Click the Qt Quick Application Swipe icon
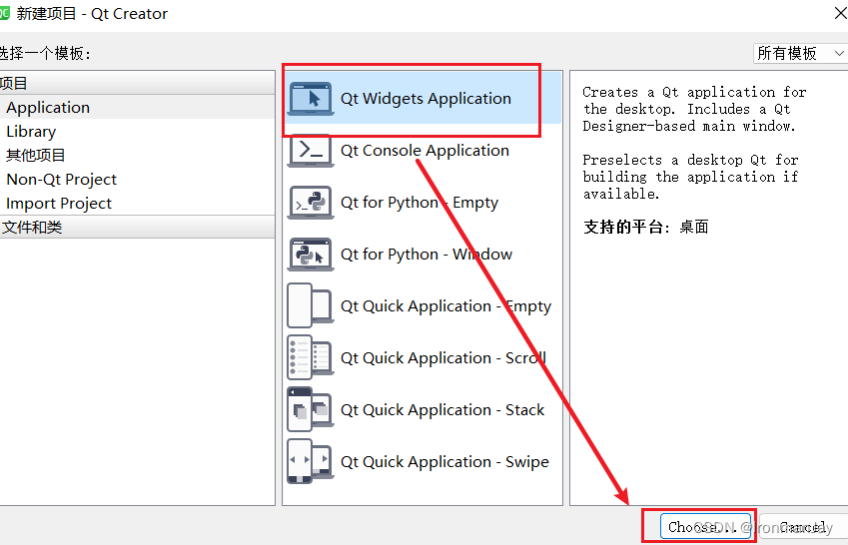Image resolution: width=848 pixels, height=545 pixels. pyautogui.click(x=310, y=461)
